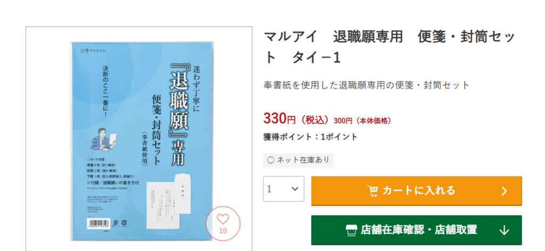Image resolution: width=545 pixels, height=251 pixels.
Task: Click the down arrow on 店舗在庫確認 button
Action: [x=504, y=230]
